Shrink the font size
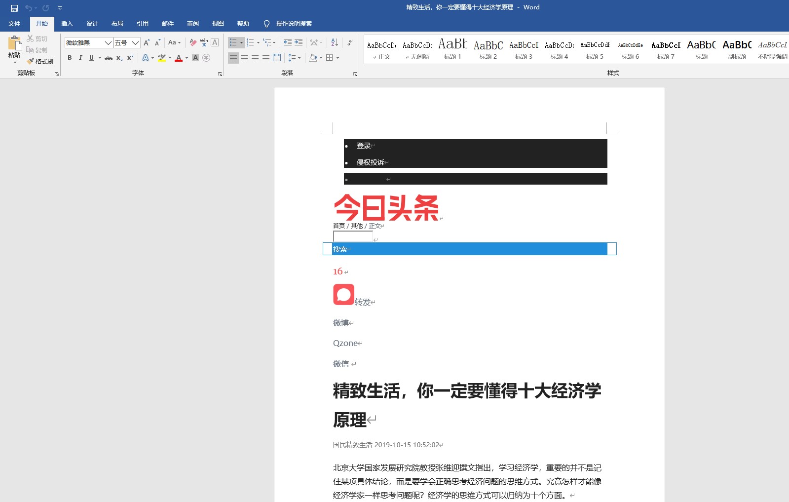789x502 pixels. coord(157,43)
